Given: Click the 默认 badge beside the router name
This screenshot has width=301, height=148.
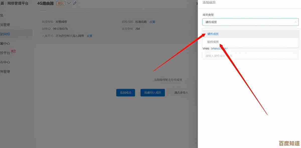Looking at the screenshot, I should [60, 3].
